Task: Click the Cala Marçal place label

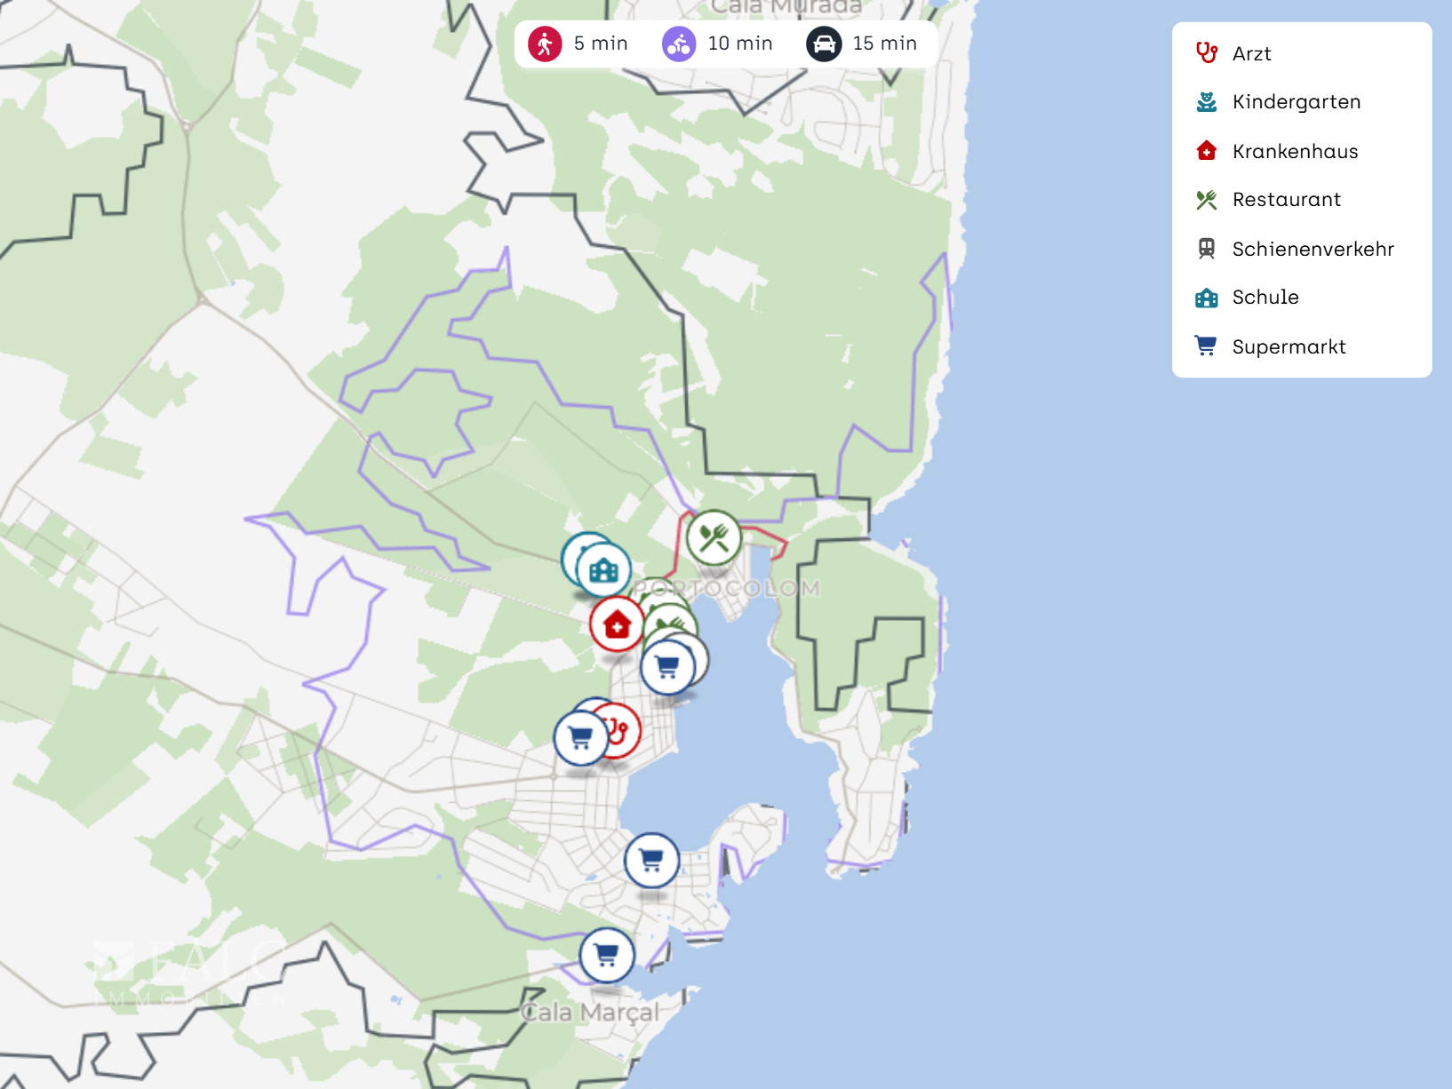Action: [590, 1013]
